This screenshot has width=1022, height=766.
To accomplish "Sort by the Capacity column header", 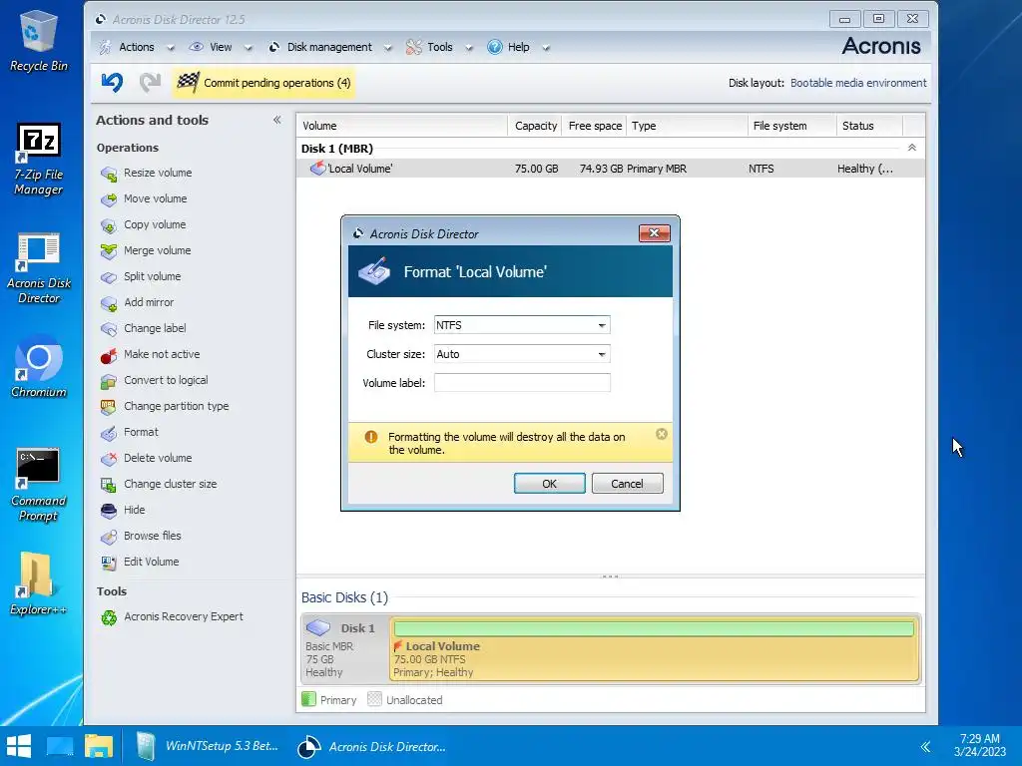I will tap(535, 126).
